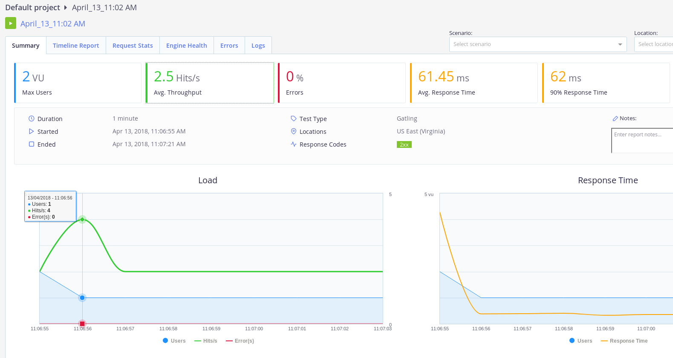Open the Select scenario dropdown
This screenshot has height=358, width=673.
[x=537, y=44]
